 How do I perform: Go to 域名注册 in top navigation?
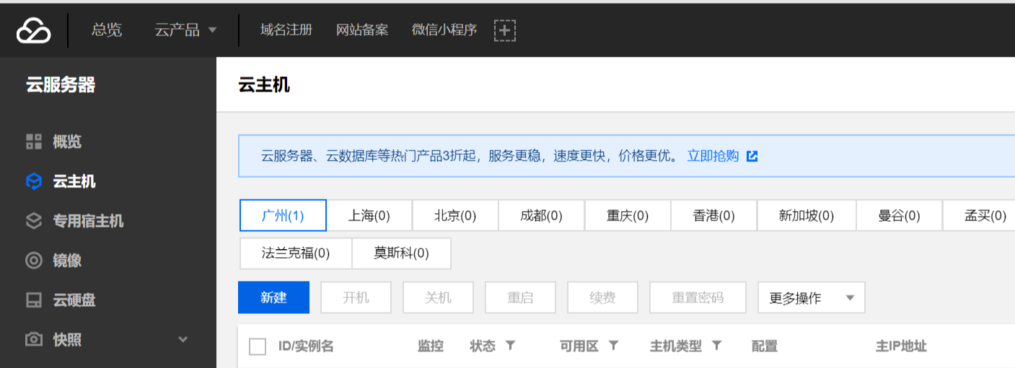point(286,30)
